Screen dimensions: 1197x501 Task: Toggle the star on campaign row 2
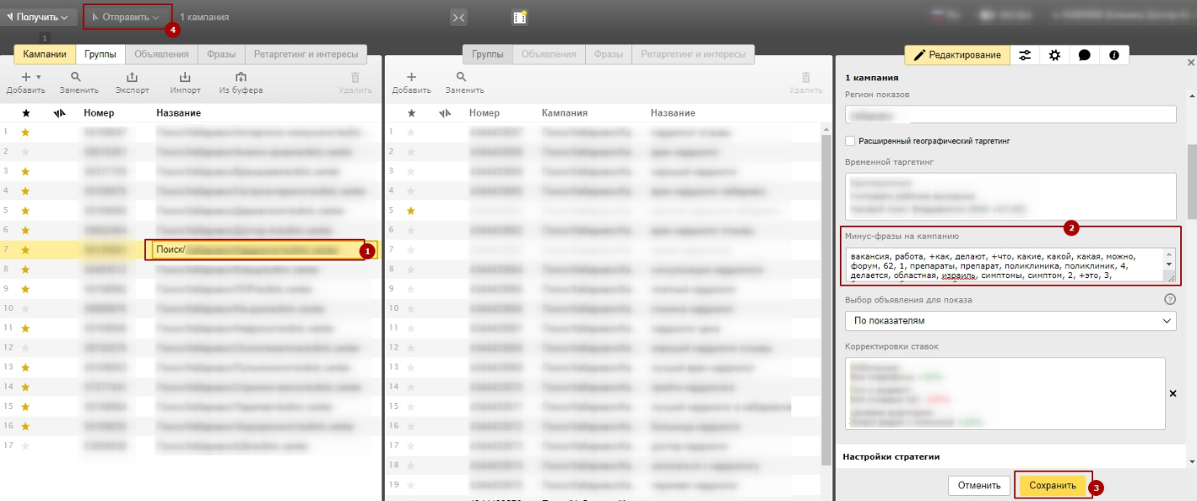(25, 151)
